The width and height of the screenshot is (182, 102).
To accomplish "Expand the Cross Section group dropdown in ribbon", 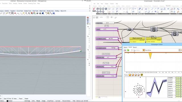I will pyautogui.click(x=131, y=14).
